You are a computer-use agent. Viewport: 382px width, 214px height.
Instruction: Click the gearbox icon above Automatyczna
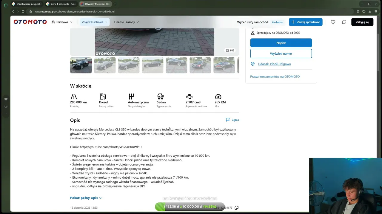[x=131, y=96]
